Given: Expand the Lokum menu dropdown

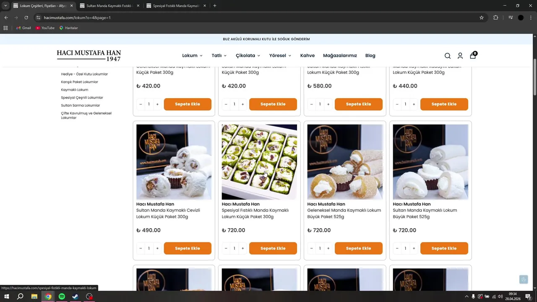Looking at the screenshot, I should [192, 55].
